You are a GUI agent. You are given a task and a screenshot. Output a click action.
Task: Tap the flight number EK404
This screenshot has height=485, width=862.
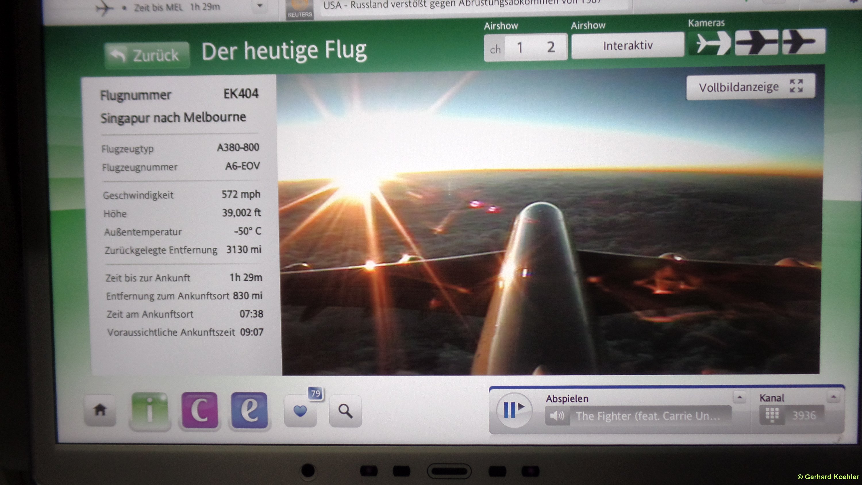point(241,94)
